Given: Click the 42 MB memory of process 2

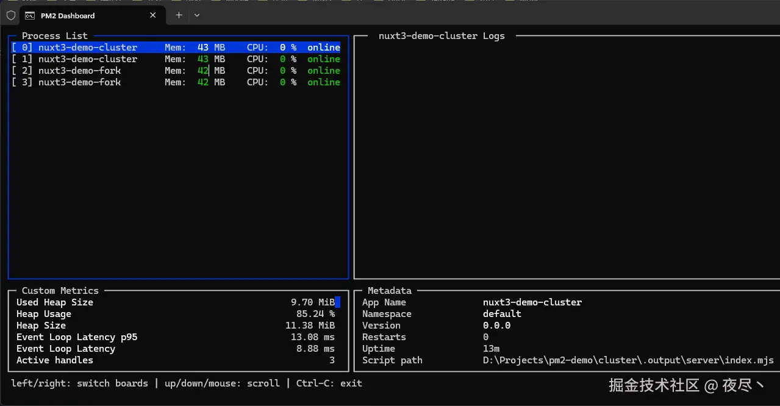Looking at the screenshot, I should [211, 71].
